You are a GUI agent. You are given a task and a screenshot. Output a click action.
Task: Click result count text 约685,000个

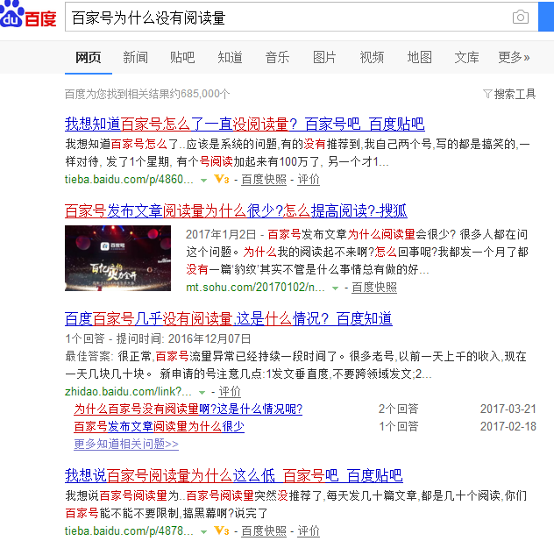tap(200, 94)
